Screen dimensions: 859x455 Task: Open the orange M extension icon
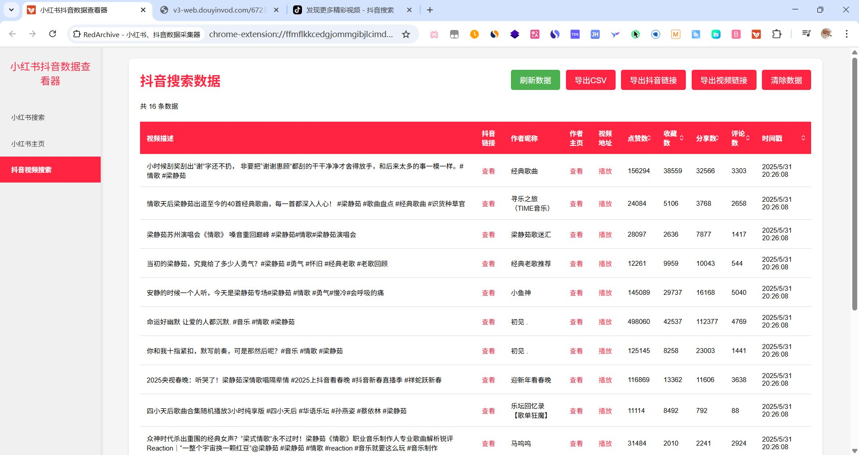tap(676, 34)
